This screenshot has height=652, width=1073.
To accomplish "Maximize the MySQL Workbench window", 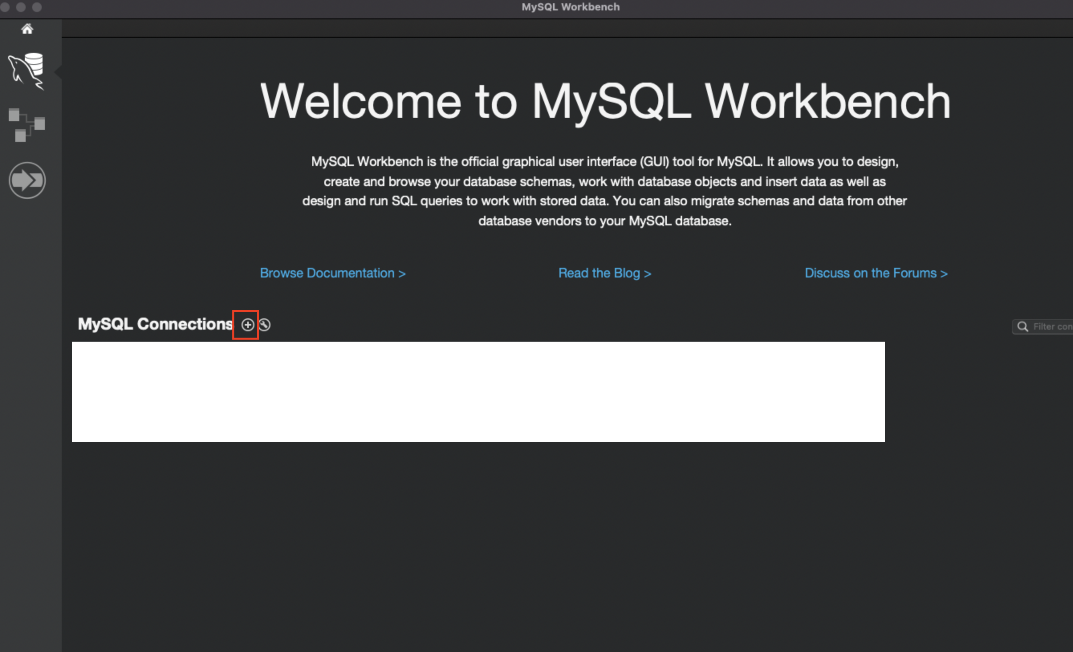I will (37, 7).
